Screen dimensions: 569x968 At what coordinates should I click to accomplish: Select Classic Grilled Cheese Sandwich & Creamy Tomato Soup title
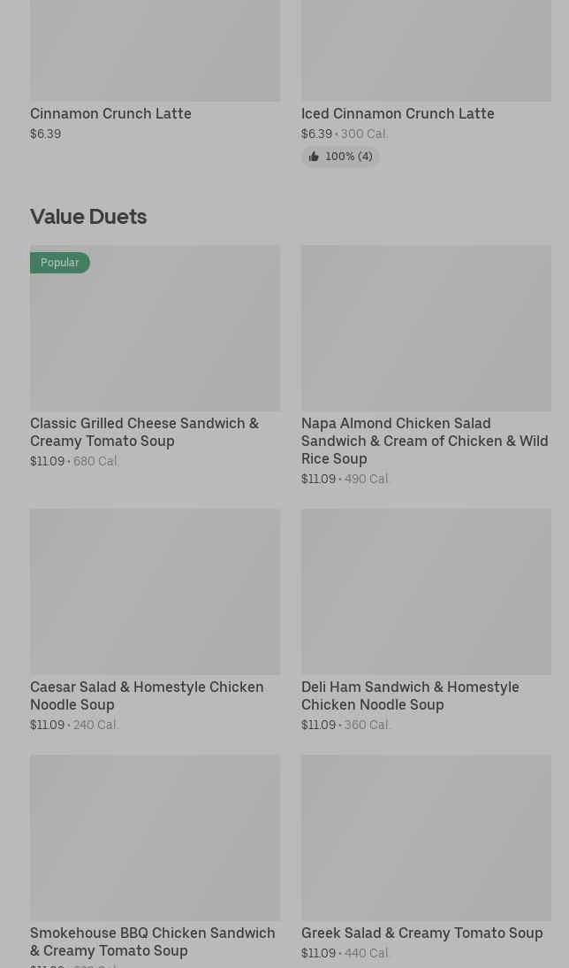click(144, 432)
